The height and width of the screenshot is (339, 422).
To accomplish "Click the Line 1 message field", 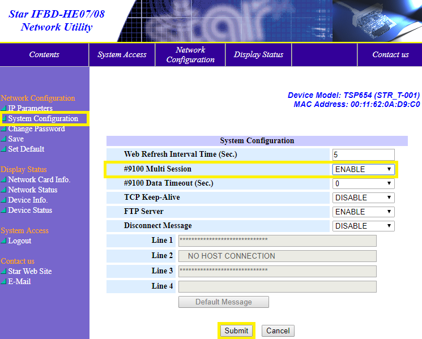I will point(277,241).
